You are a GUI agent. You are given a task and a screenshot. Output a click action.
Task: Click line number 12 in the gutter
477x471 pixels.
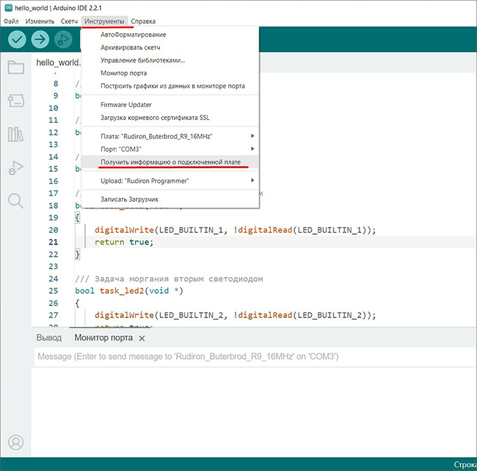[53, 133]
